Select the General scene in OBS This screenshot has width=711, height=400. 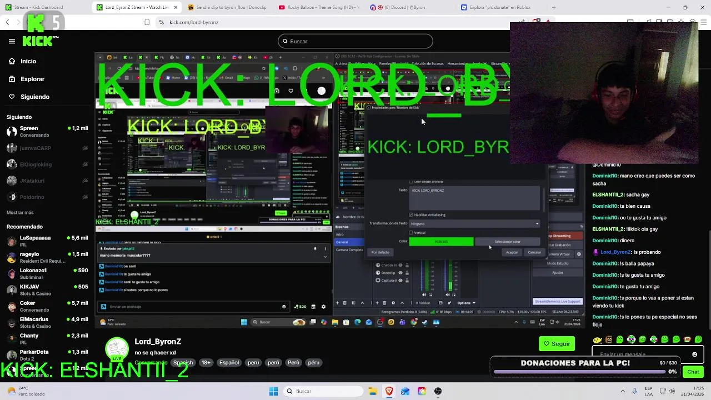[349, 242]
